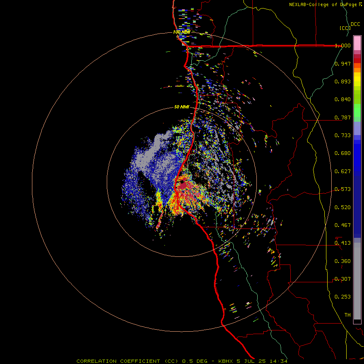Click the 0.627 scale value
The height and width of the screenshot is (364, 364).
tap(343, 171)
